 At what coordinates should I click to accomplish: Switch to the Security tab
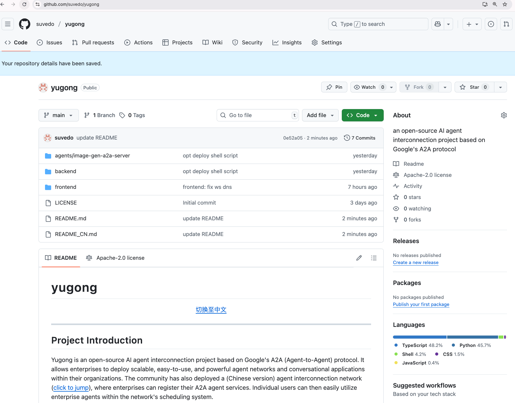tap(247, 43)
